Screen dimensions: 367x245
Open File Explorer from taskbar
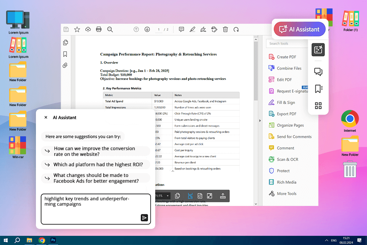coord(29,240)
